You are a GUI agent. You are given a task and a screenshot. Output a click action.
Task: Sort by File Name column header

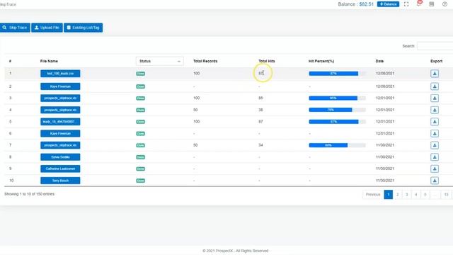[49, 61]
